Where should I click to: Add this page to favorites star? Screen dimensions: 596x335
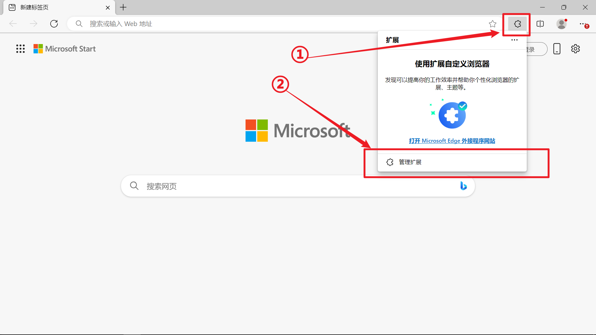pos(493,24)
